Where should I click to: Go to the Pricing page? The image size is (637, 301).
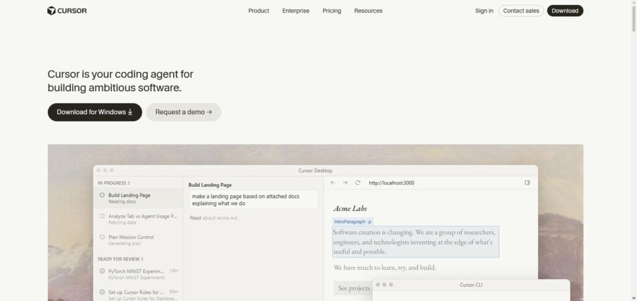pos(332,11)
